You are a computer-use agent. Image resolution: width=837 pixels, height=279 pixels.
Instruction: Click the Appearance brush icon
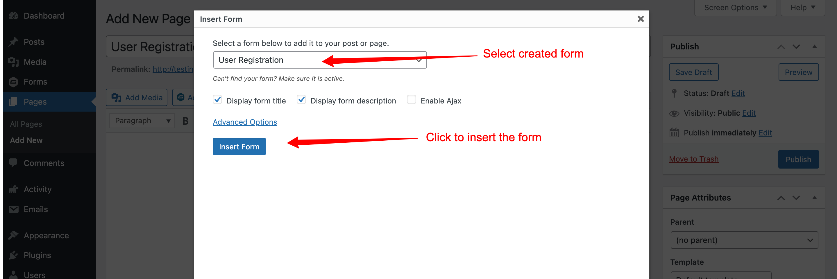13,235
